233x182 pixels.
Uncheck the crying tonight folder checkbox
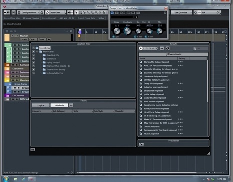coord(33,62)
